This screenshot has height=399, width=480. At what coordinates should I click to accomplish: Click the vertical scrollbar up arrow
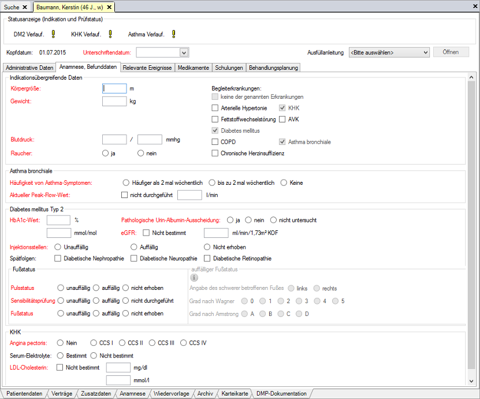tap(471, 77)
